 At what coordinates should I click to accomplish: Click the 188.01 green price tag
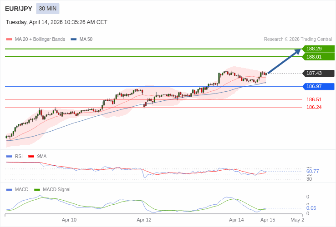(x=318, y=57)
